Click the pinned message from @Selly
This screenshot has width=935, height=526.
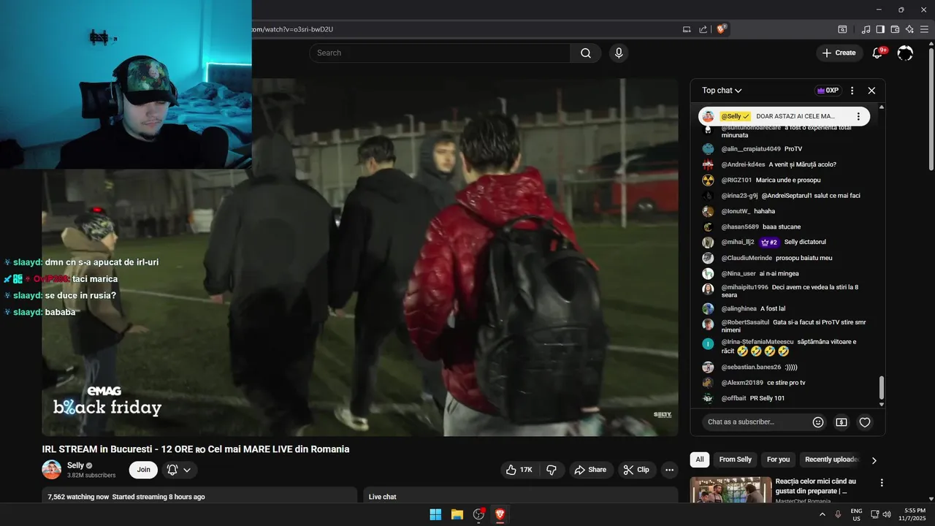click(x=784, y=116)
